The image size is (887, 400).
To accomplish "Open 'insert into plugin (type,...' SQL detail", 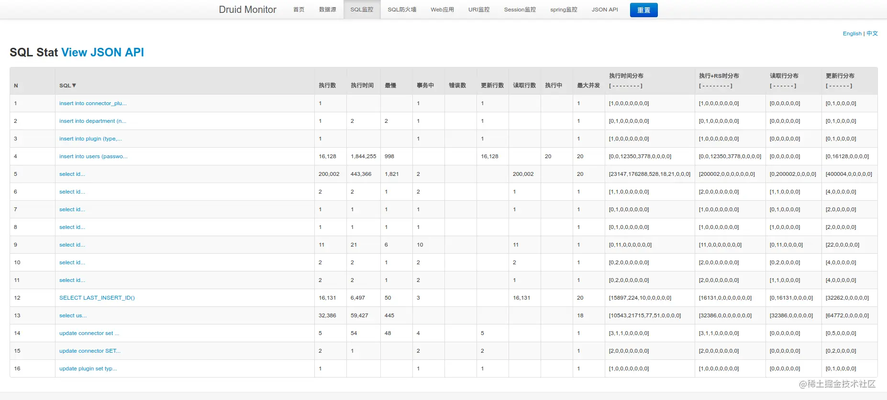I will tap(90, 139).
